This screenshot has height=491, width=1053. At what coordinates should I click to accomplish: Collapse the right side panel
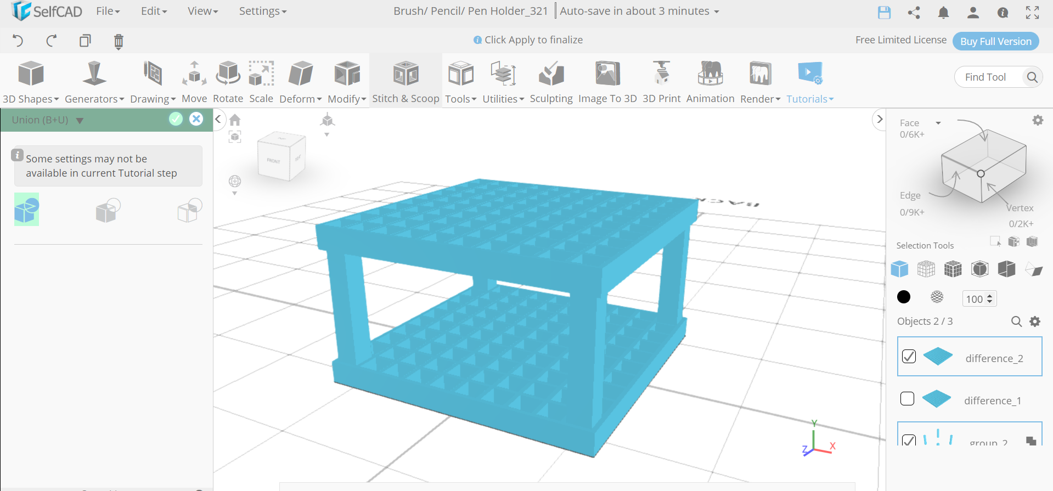tap(880, 119)
